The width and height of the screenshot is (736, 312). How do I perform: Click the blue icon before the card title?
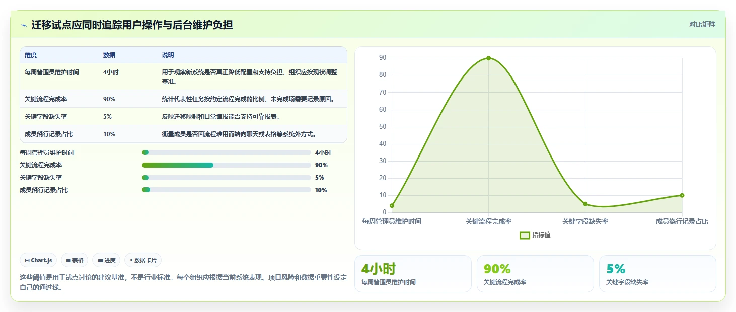coord(24,25)
